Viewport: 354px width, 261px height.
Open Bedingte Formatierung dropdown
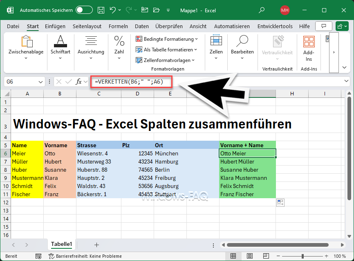tap(167, 39)
